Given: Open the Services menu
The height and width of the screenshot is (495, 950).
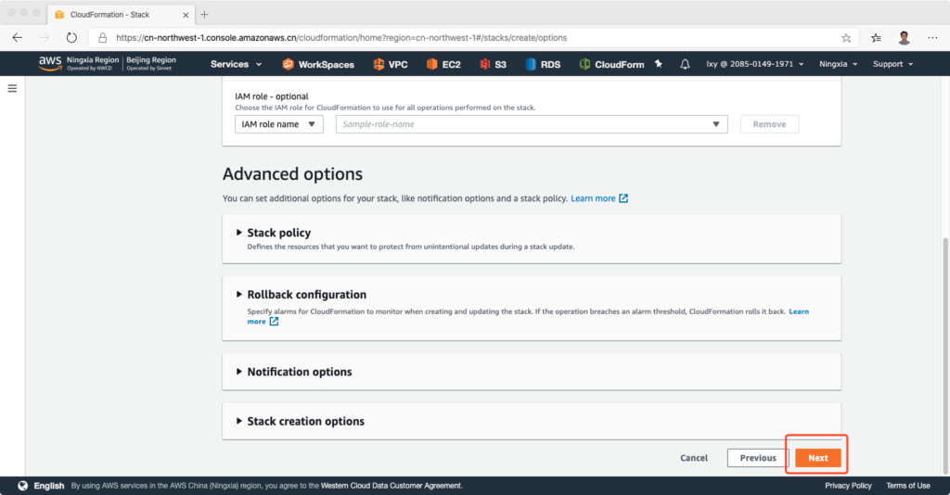Looking at the screenshot, I should point(236,64).
